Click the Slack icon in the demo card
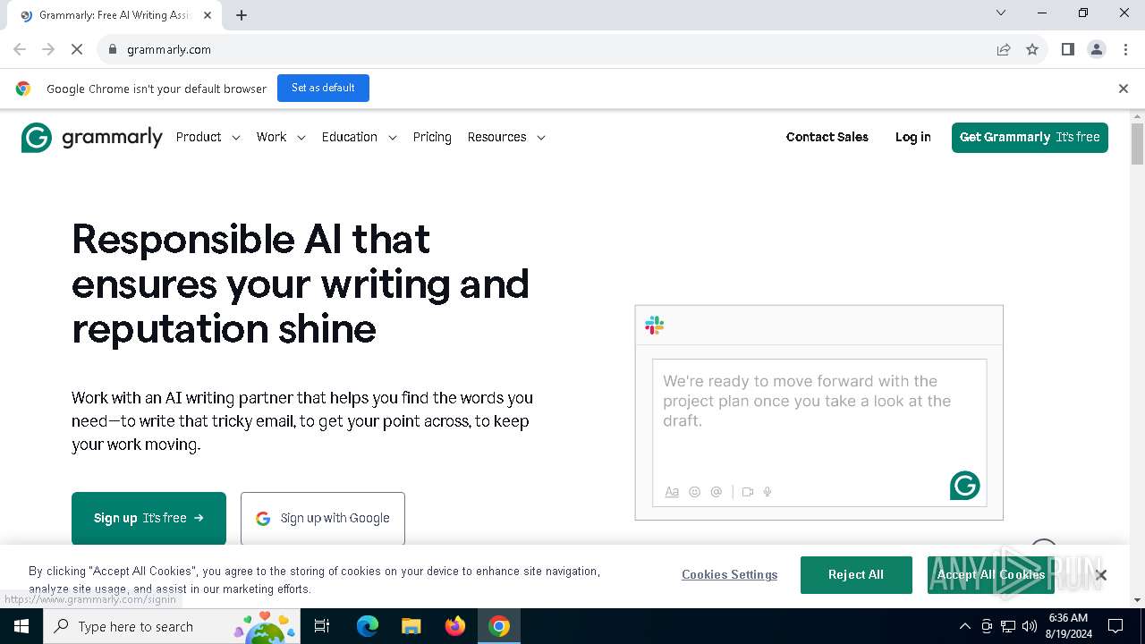Screen dimensions: 1145x644 [x=654, y=326]
